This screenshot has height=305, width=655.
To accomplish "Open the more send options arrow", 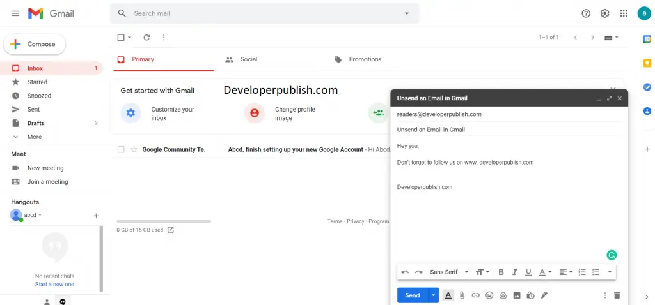I will [x=433, y=295].
